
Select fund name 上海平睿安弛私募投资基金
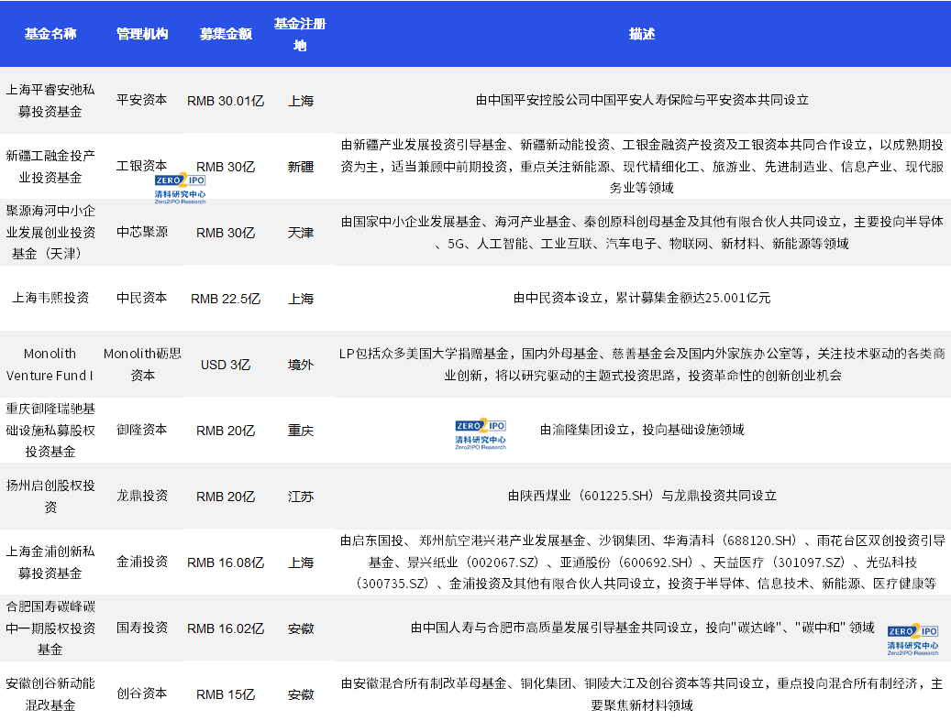pos(50,101)
